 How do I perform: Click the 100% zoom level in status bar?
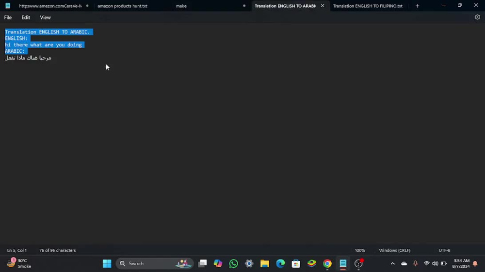360,250
